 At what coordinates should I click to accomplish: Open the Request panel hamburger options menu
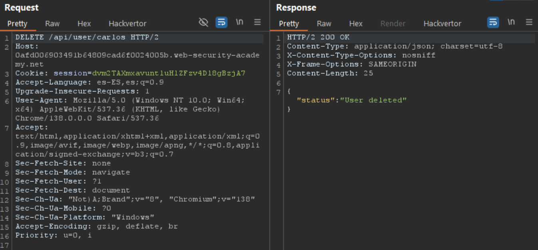tap(257, 22)
